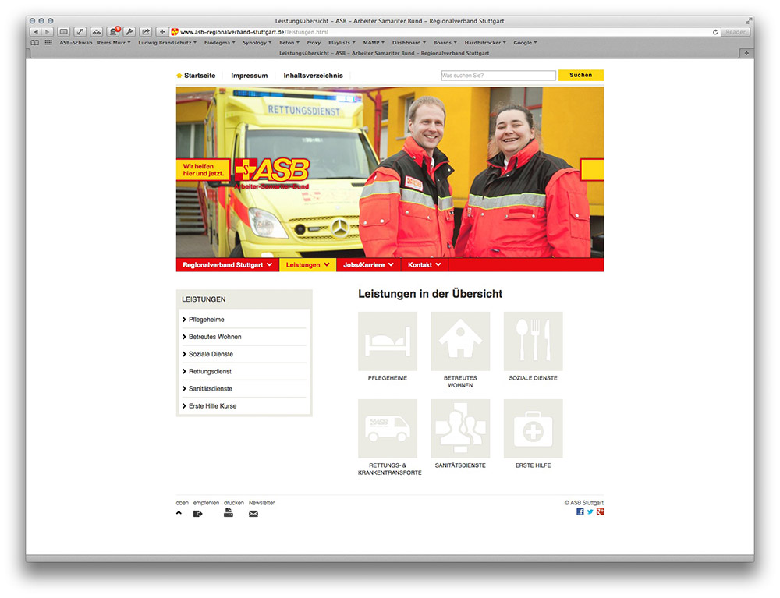The width and height of the screenshot is (780, 598).
Task: Open the Dashboard bookmarks folder
Action: click(x=409, y=43)
